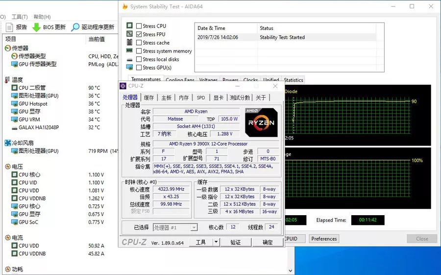Click the Stress cache chip icon
The height and width of the screenshot is (275, 441).
click(x=129, y=42)
